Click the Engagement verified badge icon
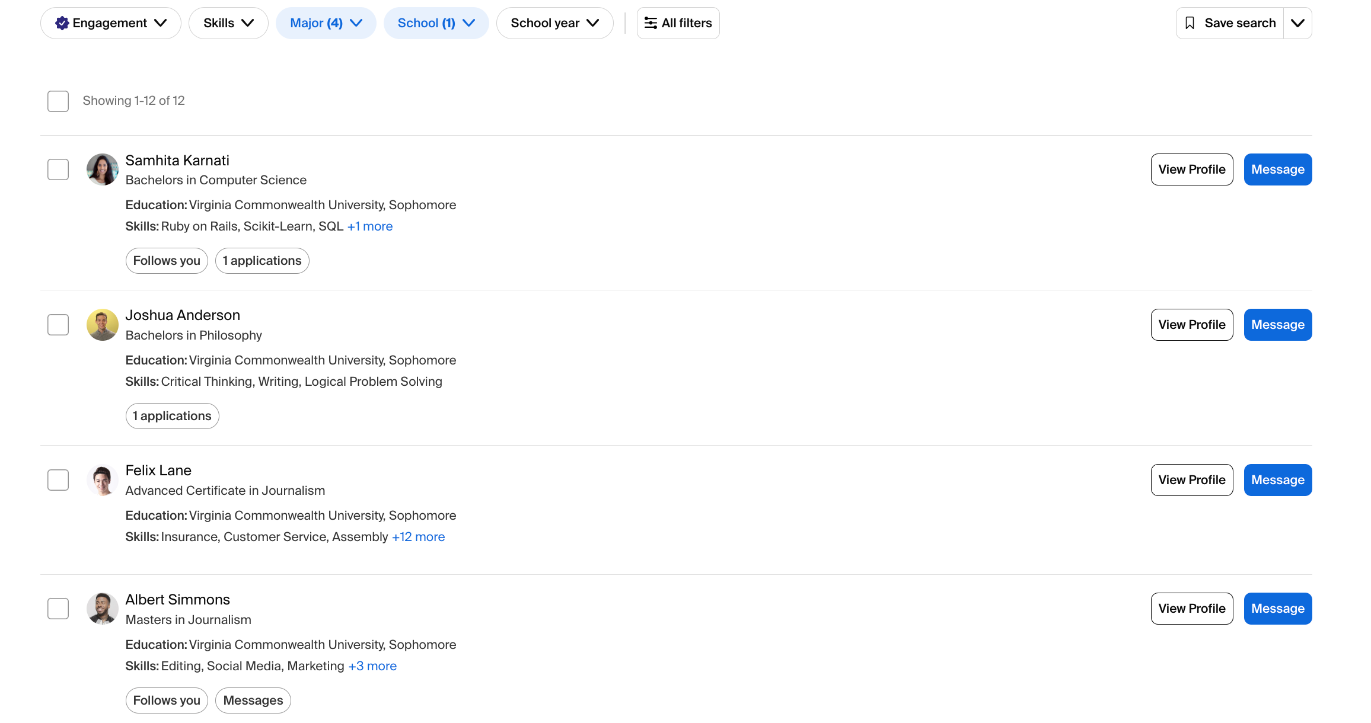1371x723 pixels. (x=62, y=23)
